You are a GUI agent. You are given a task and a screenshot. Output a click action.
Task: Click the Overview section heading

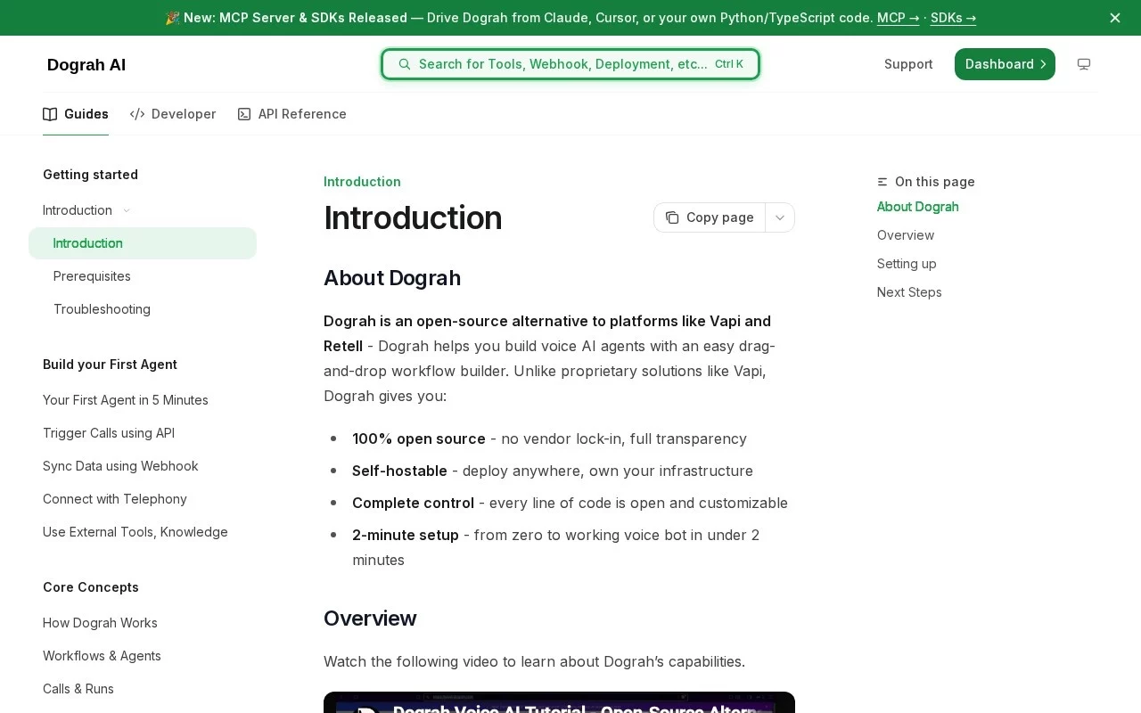370,619
